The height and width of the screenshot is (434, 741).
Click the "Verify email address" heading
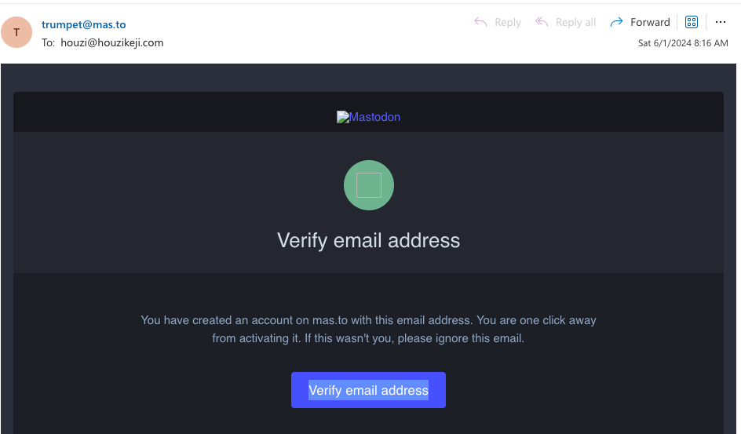tap(368, 240)
